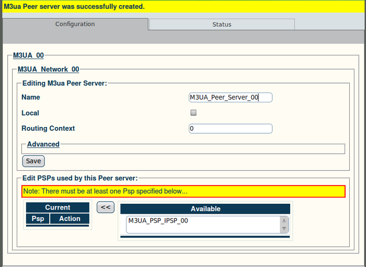
Task: Click the << move button
Action: pyautogui.click(x=106, y=207)
